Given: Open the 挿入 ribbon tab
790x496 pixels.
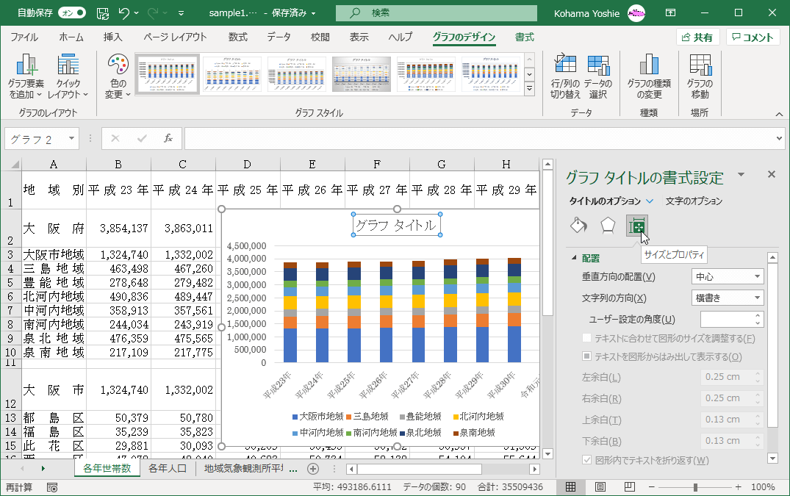Looking at the screenshot, I should 112,37.
